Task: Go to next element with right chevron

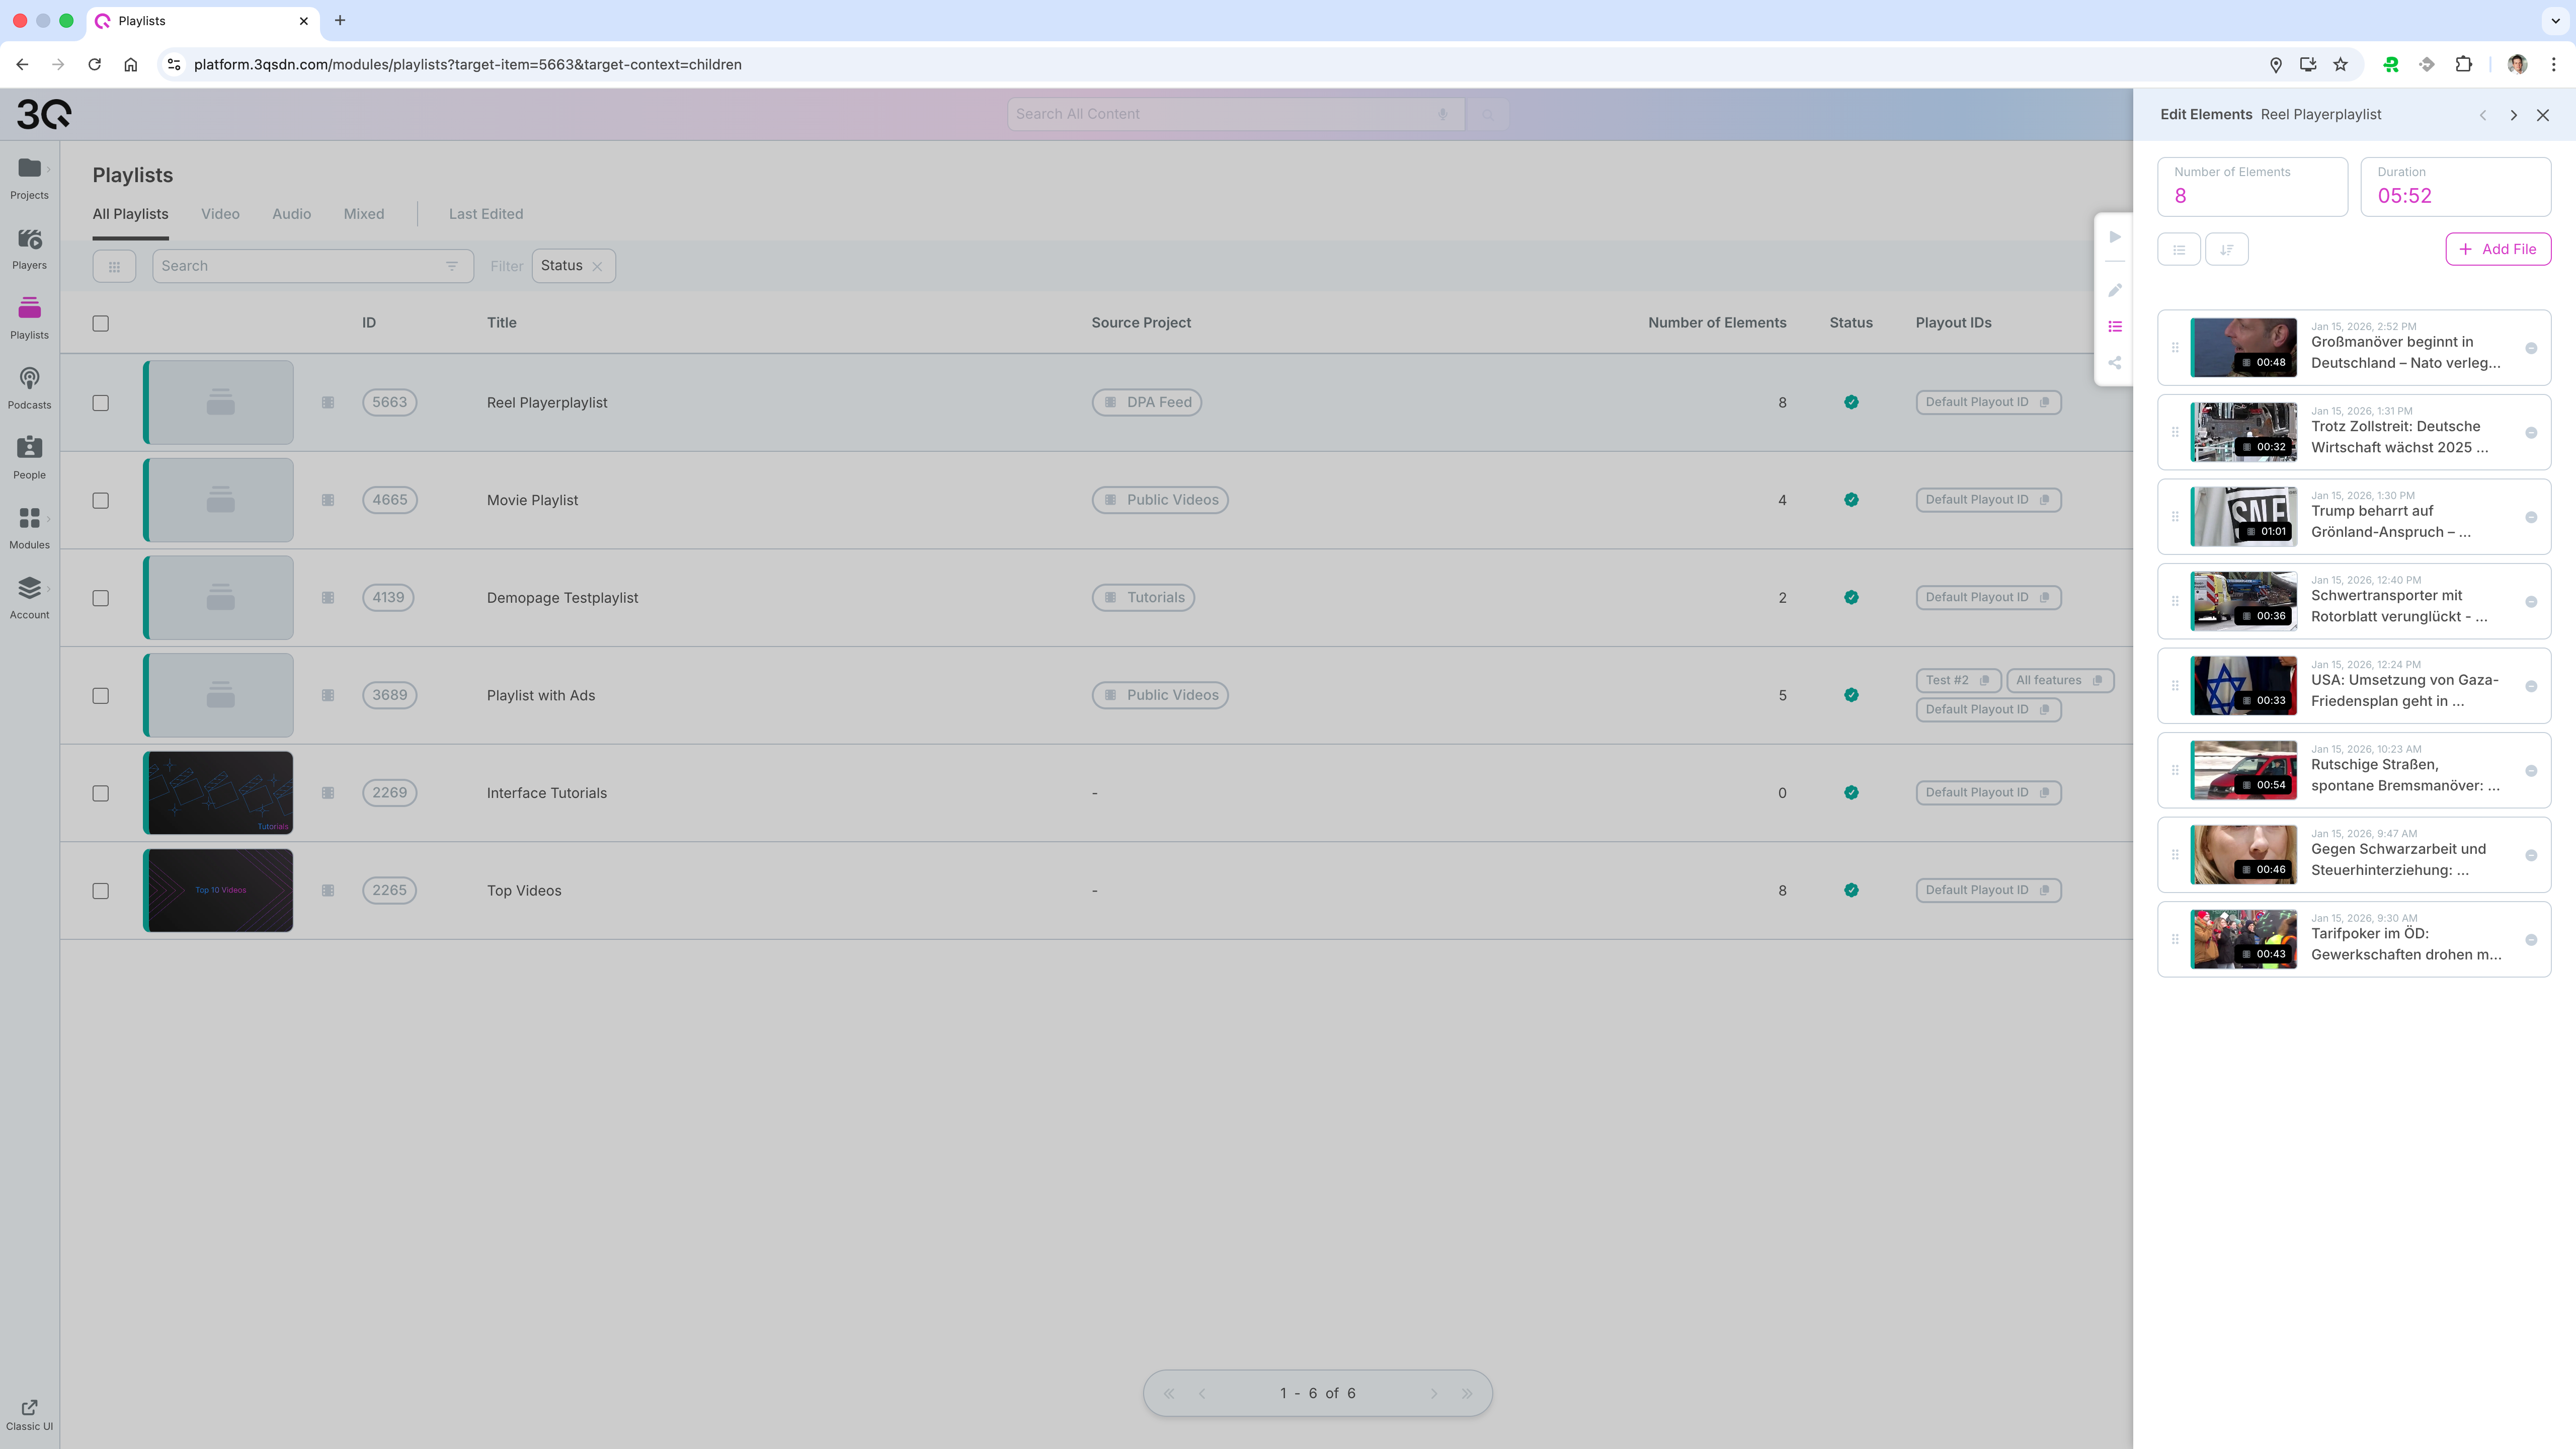Action: (x=2513, y=115)
